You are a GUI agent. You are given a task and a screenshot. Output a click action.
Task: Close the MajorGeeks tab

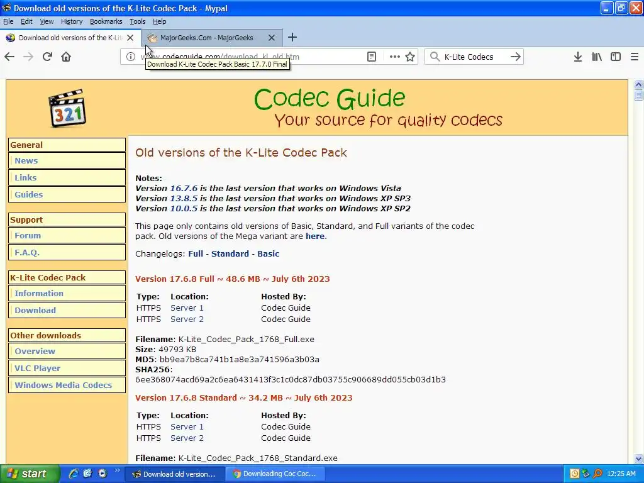[x=272, y=38]
